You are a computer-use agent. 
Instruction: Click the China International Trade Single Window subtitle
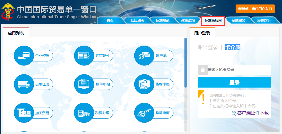(x=57, y=17)
